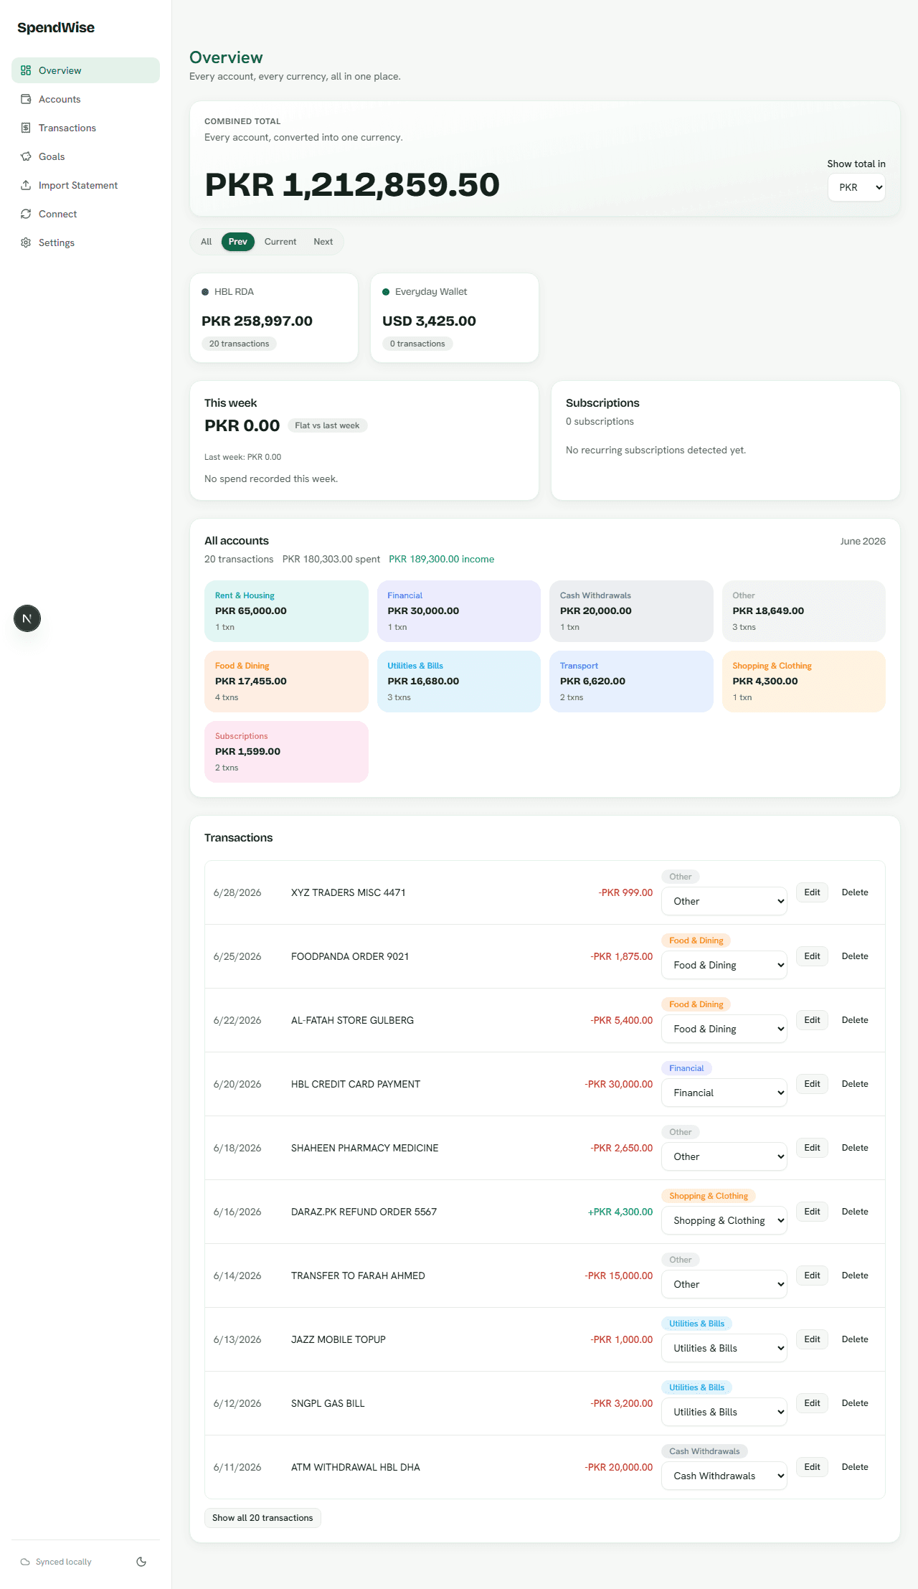The width and height of the screenshot is (918, 1589).
Task: Click the Transactions receipt icon
Action: pos(26,128)
